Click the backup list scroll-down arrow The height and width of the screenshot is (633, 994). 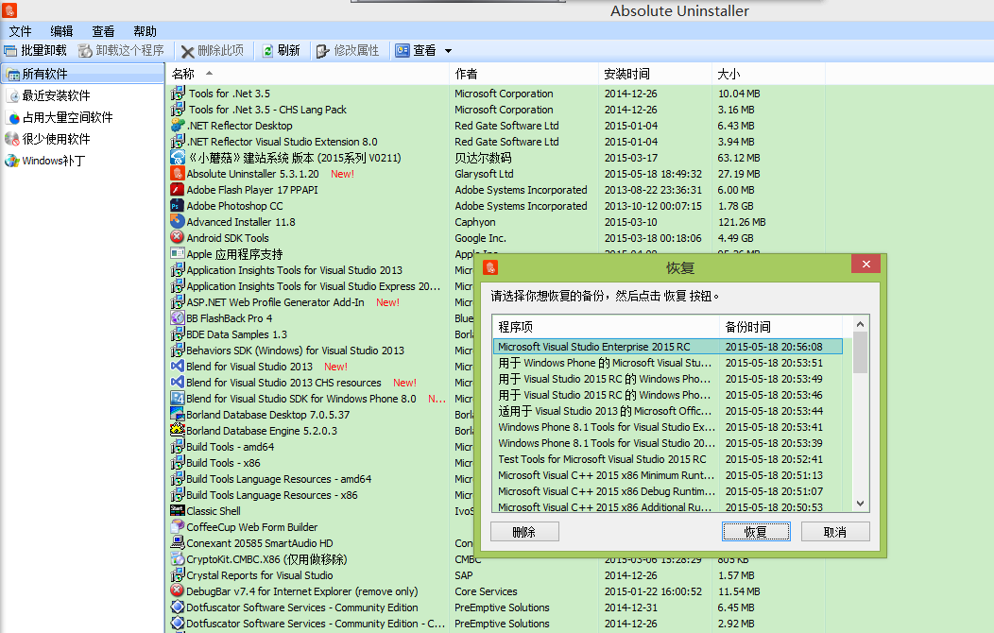(x=860, y=504)
